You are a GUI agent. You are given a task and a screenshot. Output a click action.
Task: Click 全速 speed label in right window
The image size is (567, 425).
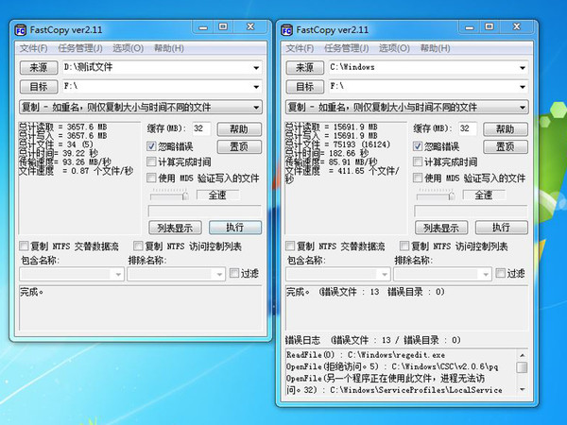point(484,195)
